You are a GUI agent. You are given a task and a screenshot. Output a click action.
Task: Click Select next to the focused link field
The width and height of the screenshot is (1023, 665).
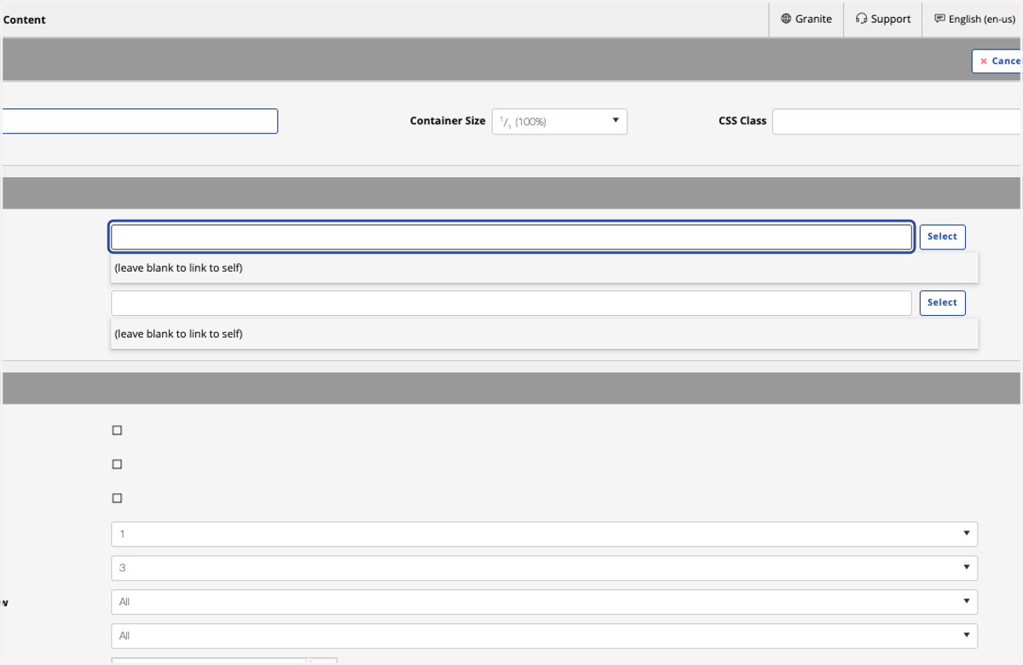(942, 237)
